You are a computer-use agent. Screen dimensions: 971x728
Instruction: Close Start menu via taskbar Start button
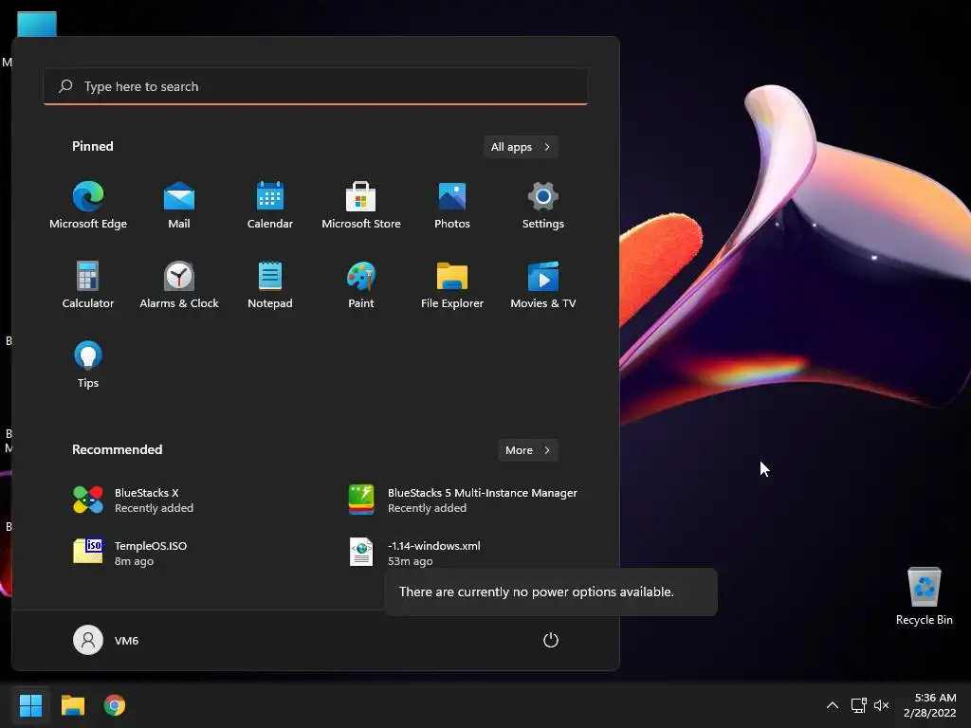[30, 705]
